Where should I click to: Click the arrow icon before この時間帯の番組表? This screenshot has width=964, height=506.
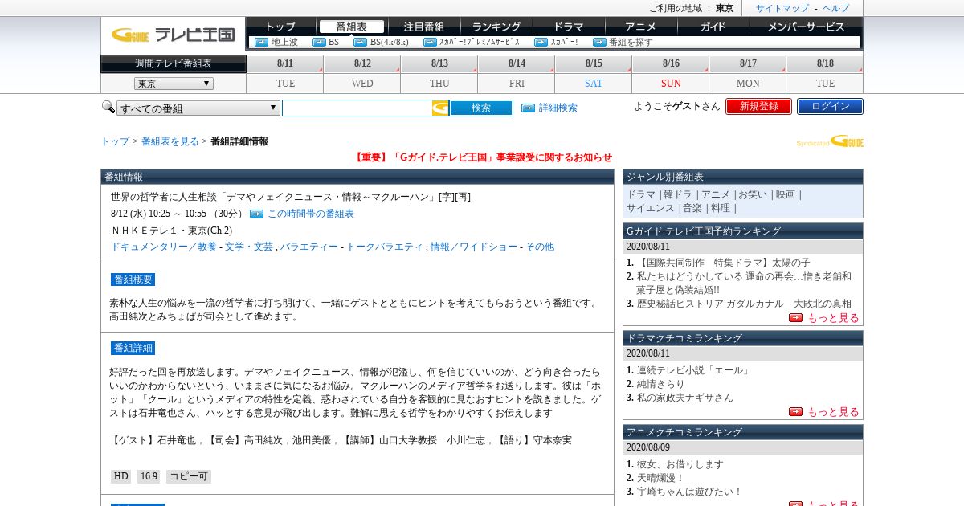(x=256, y=214)
